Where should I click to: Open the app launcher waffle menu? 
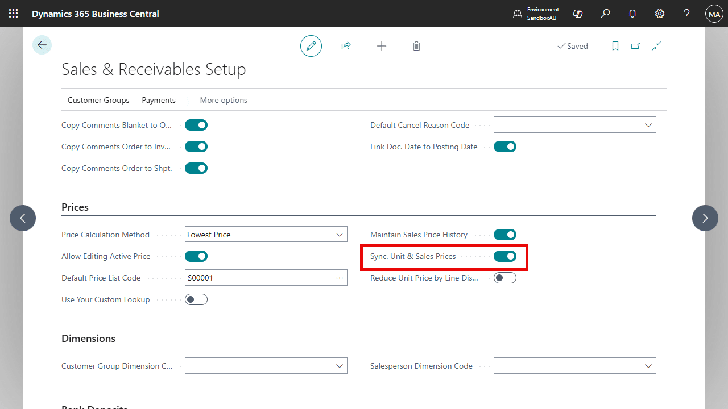[13, 14]
